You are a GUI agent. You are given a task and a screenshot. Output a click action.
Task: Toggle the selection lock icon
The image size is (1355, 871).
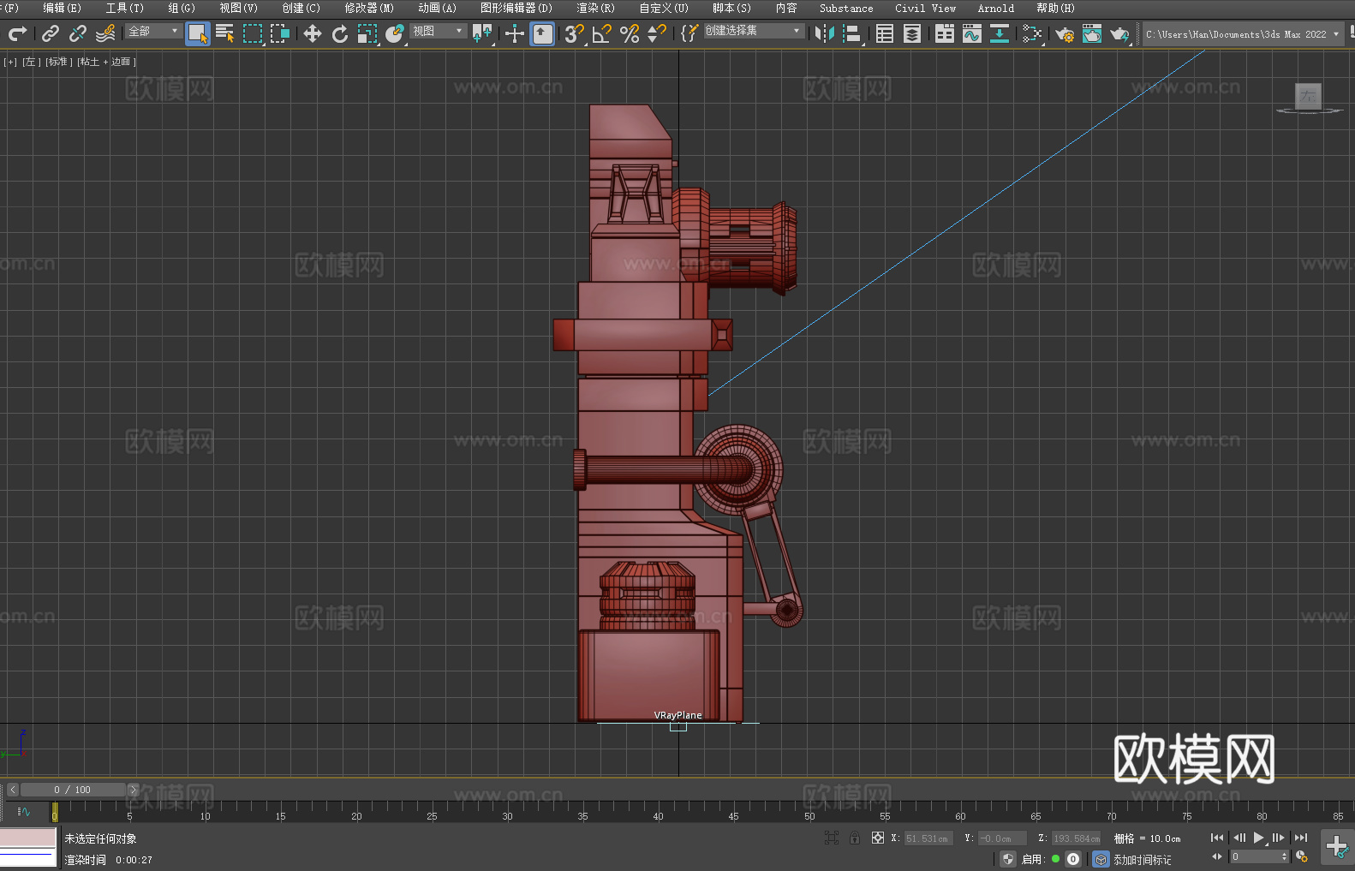coord(854,838)
